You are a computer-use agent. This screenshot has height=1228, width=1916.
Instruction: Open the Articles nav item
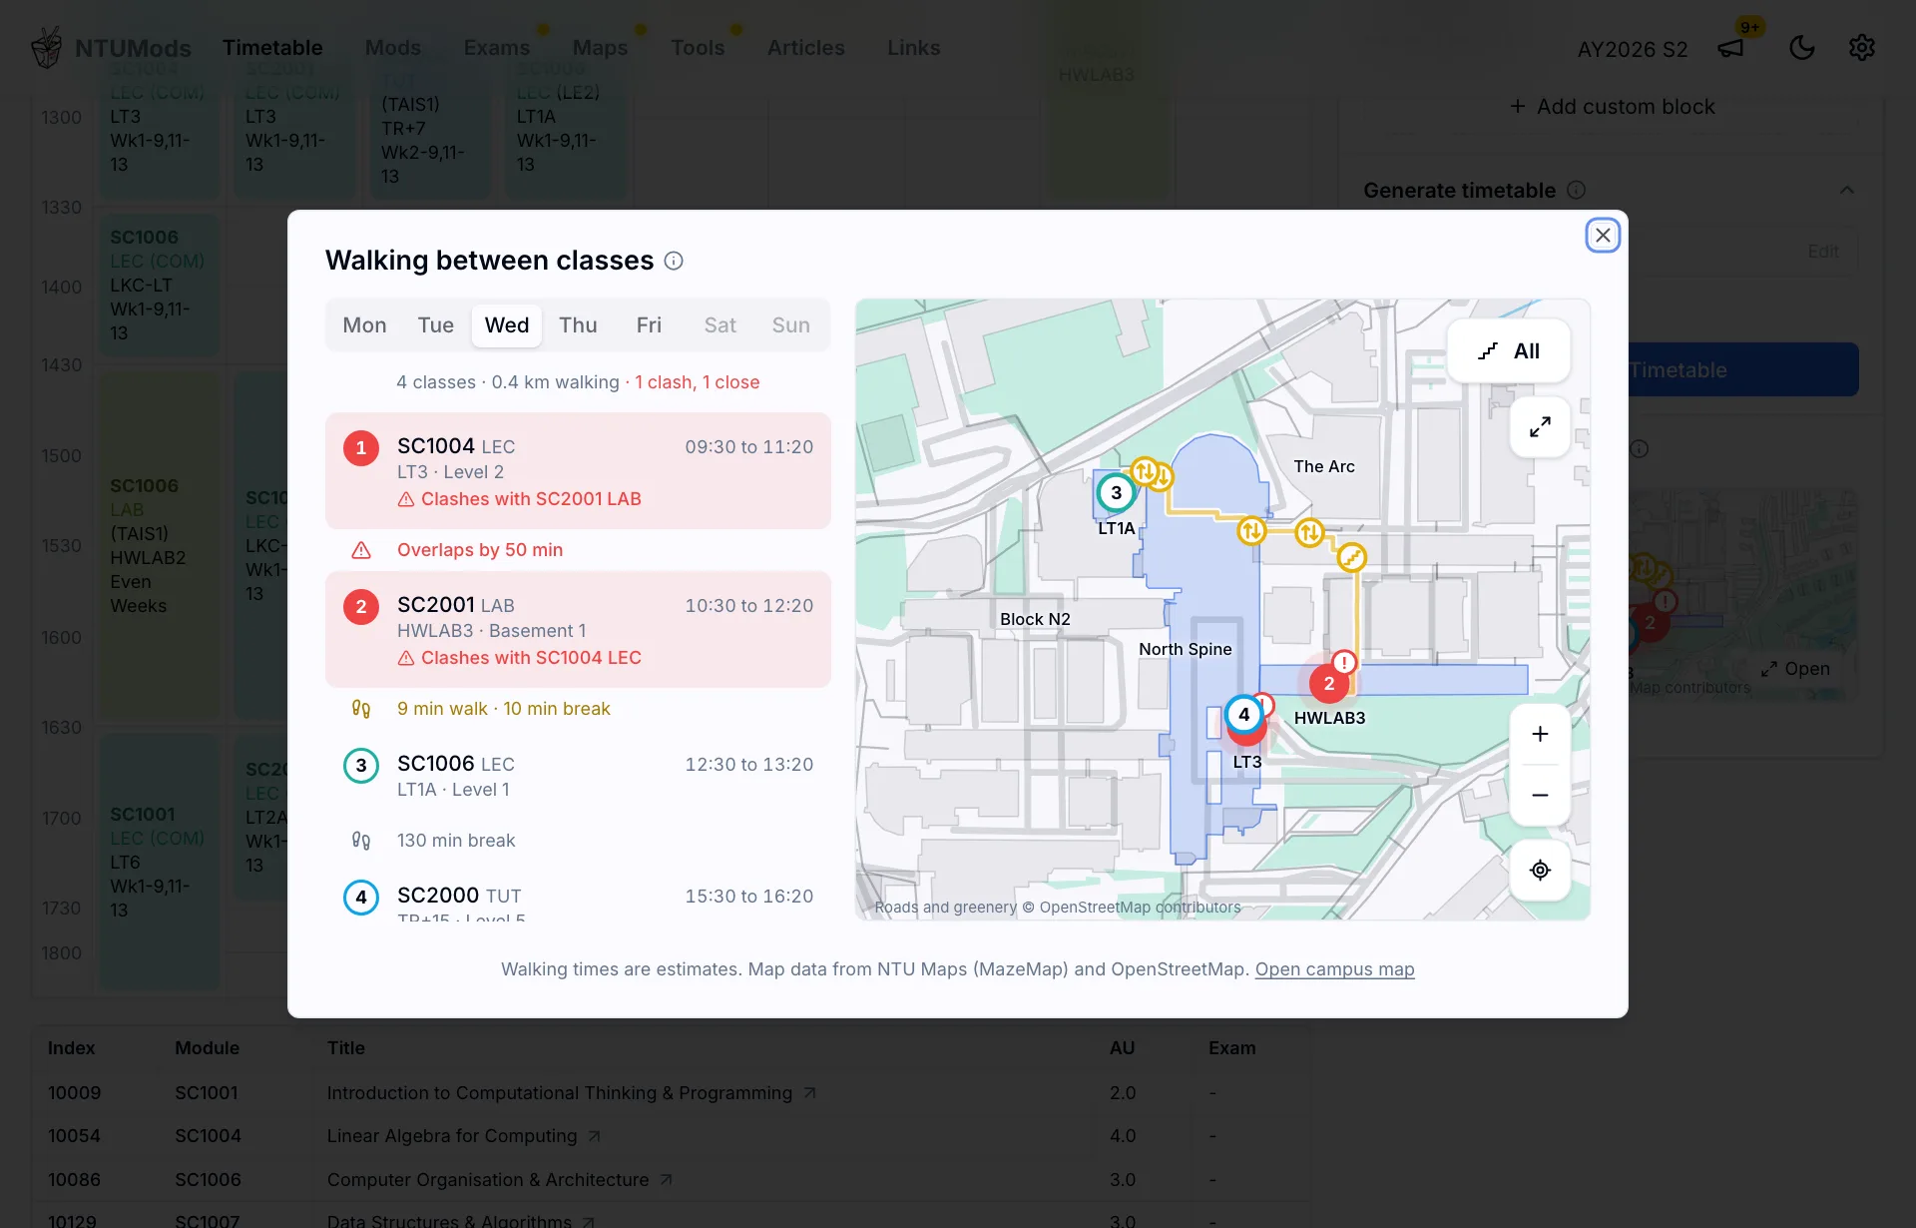tap(805, 48)
